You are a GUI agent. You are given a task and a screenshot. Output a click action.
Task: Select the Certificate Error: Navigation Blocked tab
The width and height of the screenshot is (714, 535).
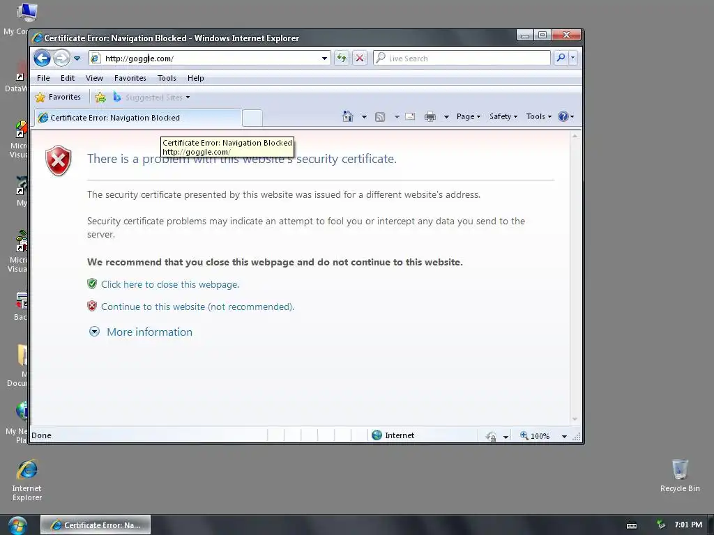coord(137,118)
